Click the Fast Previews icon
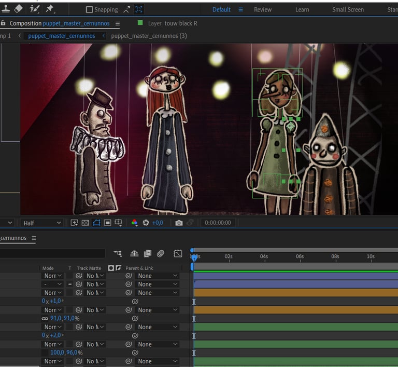Viewport: 398px width, 367px height. pyautogui.click(x=74, y=223)
